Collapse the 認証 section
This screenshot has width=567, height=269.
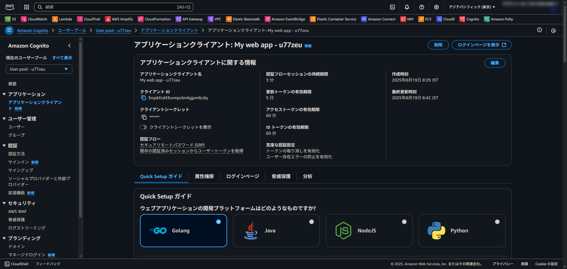pyautogui.click(x=4, y=146)
